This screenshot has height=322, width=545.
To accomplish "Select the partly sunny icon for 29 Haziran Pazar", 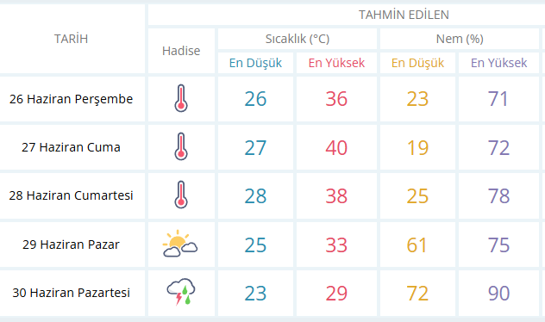I will (180, 244).
